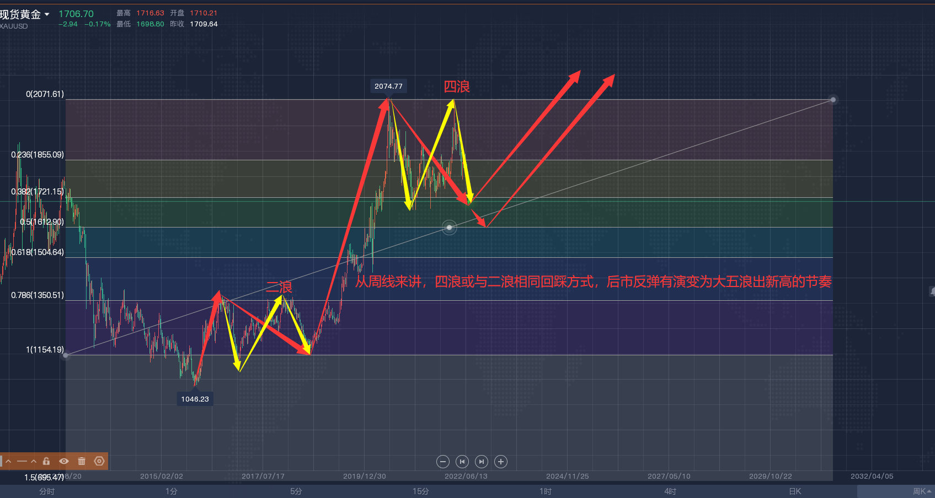The image size is (935, 498).
Task: Expand the 周K period dropdown
Action: [922, 491]
